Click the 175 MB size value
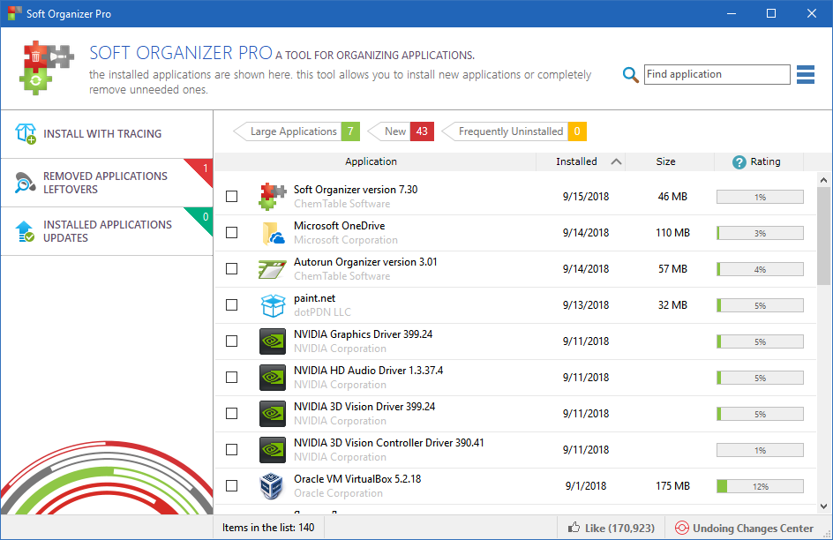The image size is (833, 540). pyautogui.click(x=672, y=486)
